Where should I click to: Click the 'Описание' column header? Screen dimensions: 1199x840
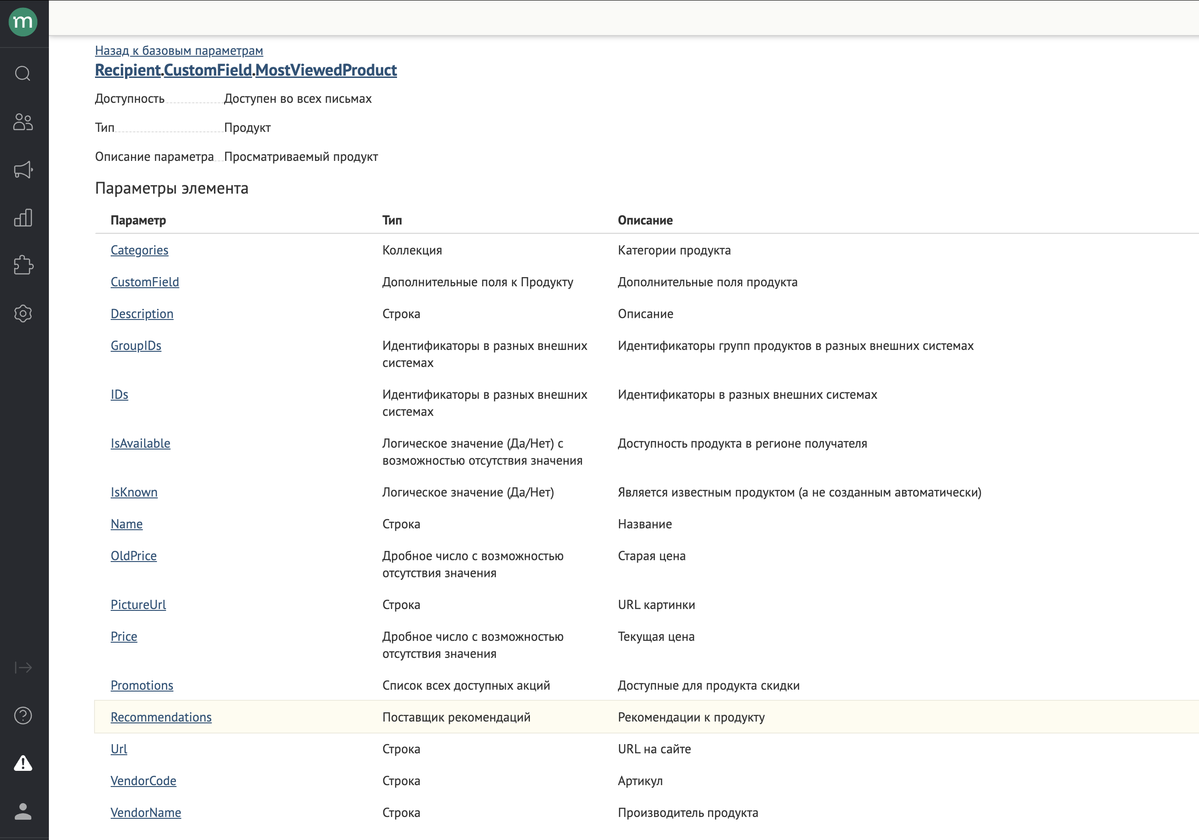point(646,220)
